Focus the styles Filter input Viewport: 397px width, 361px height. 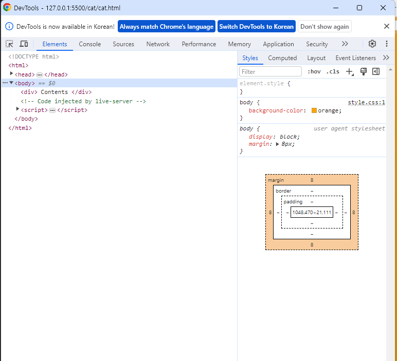pos(270,71)
